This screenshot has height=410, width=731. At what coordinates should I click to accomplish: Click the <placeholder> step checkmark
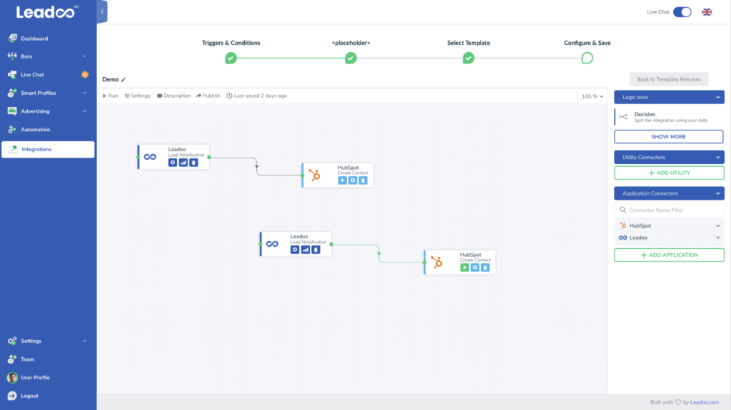pos(351,58)
